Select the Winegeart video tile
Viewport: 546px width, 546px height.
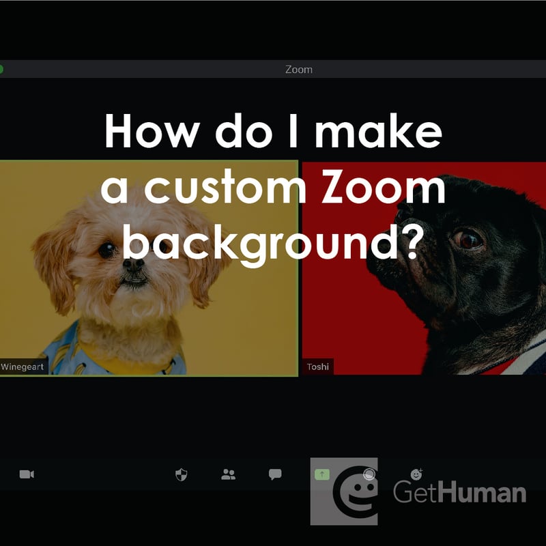pyautogui.click(x=149, y=268)
